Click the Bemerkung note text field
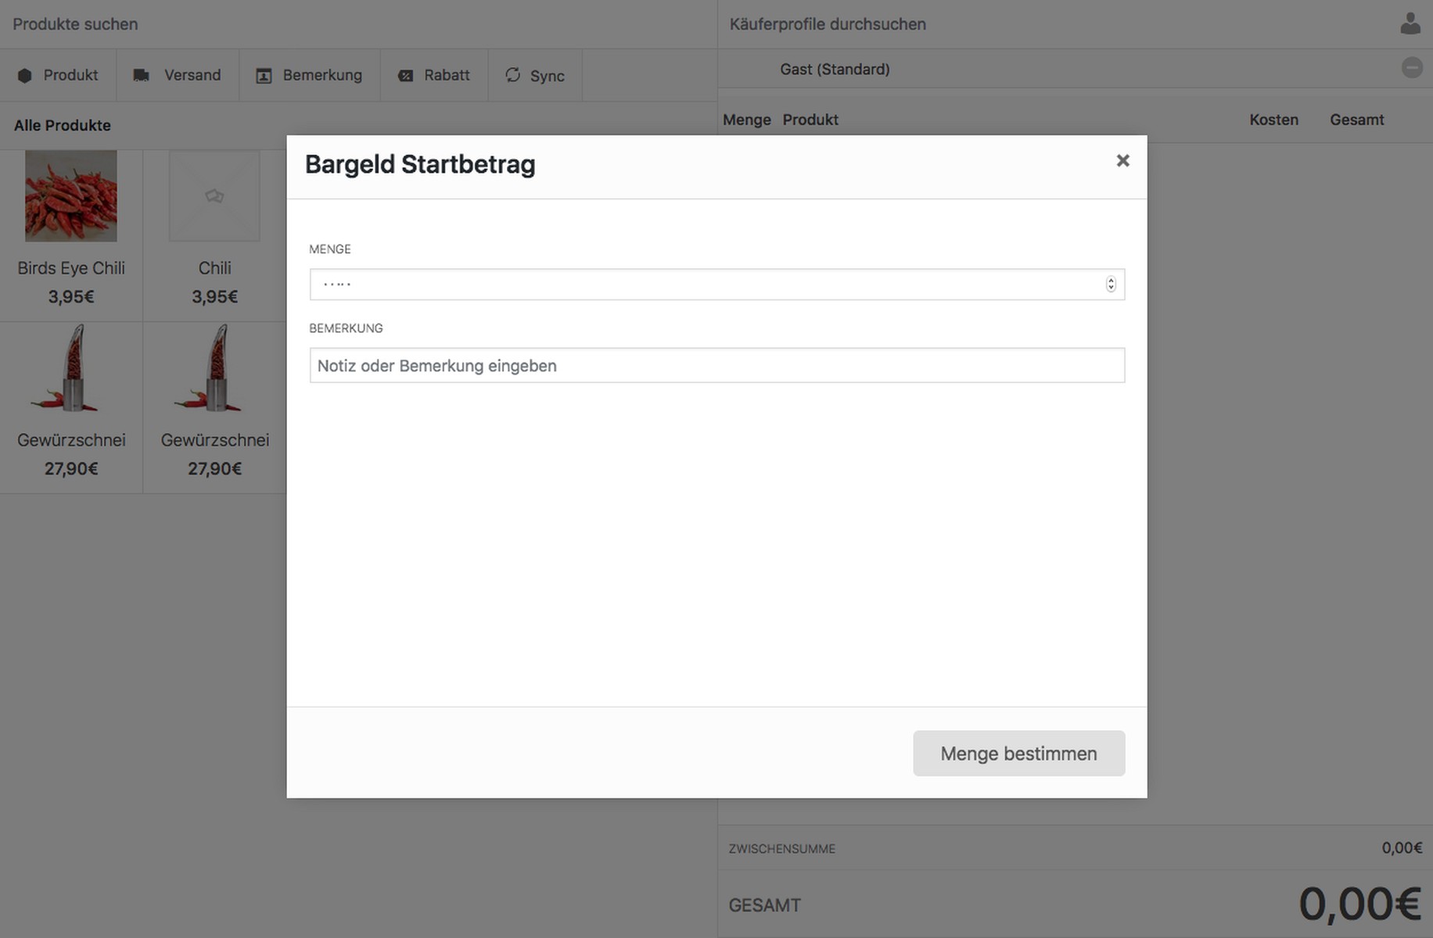Viewport: 1433px width, 938px height. point(716,366)
